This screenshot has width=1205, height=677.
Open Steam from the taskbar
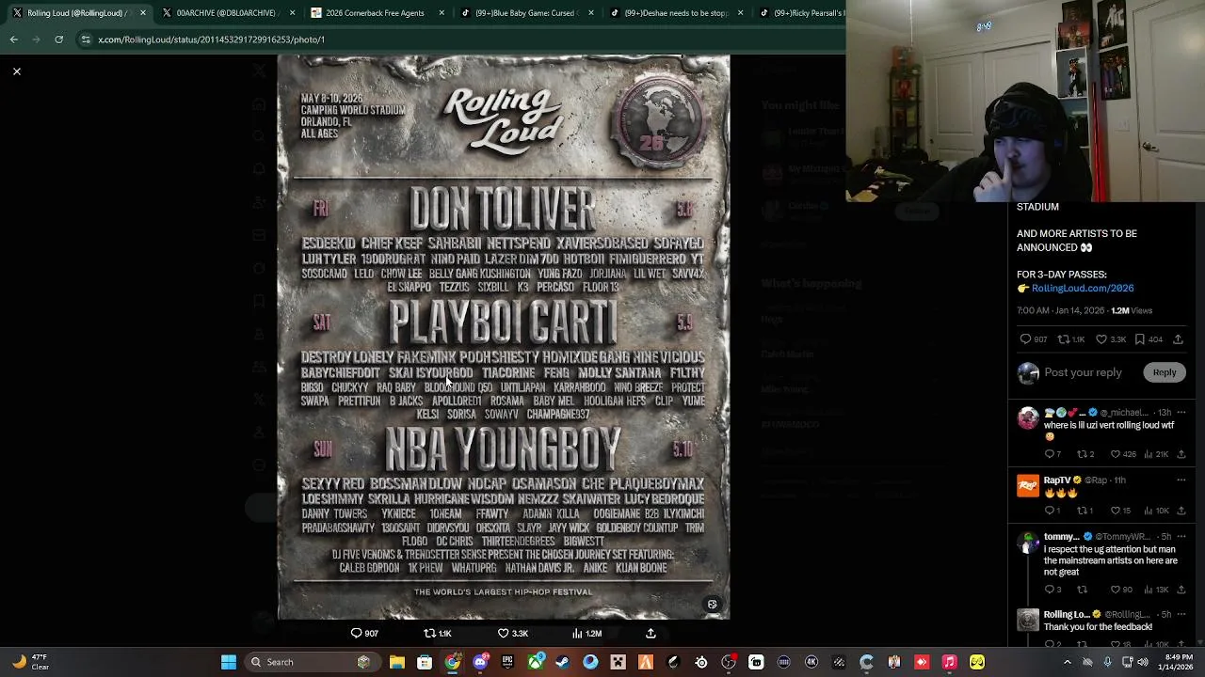pyautogui.click(x=563, y=662)
